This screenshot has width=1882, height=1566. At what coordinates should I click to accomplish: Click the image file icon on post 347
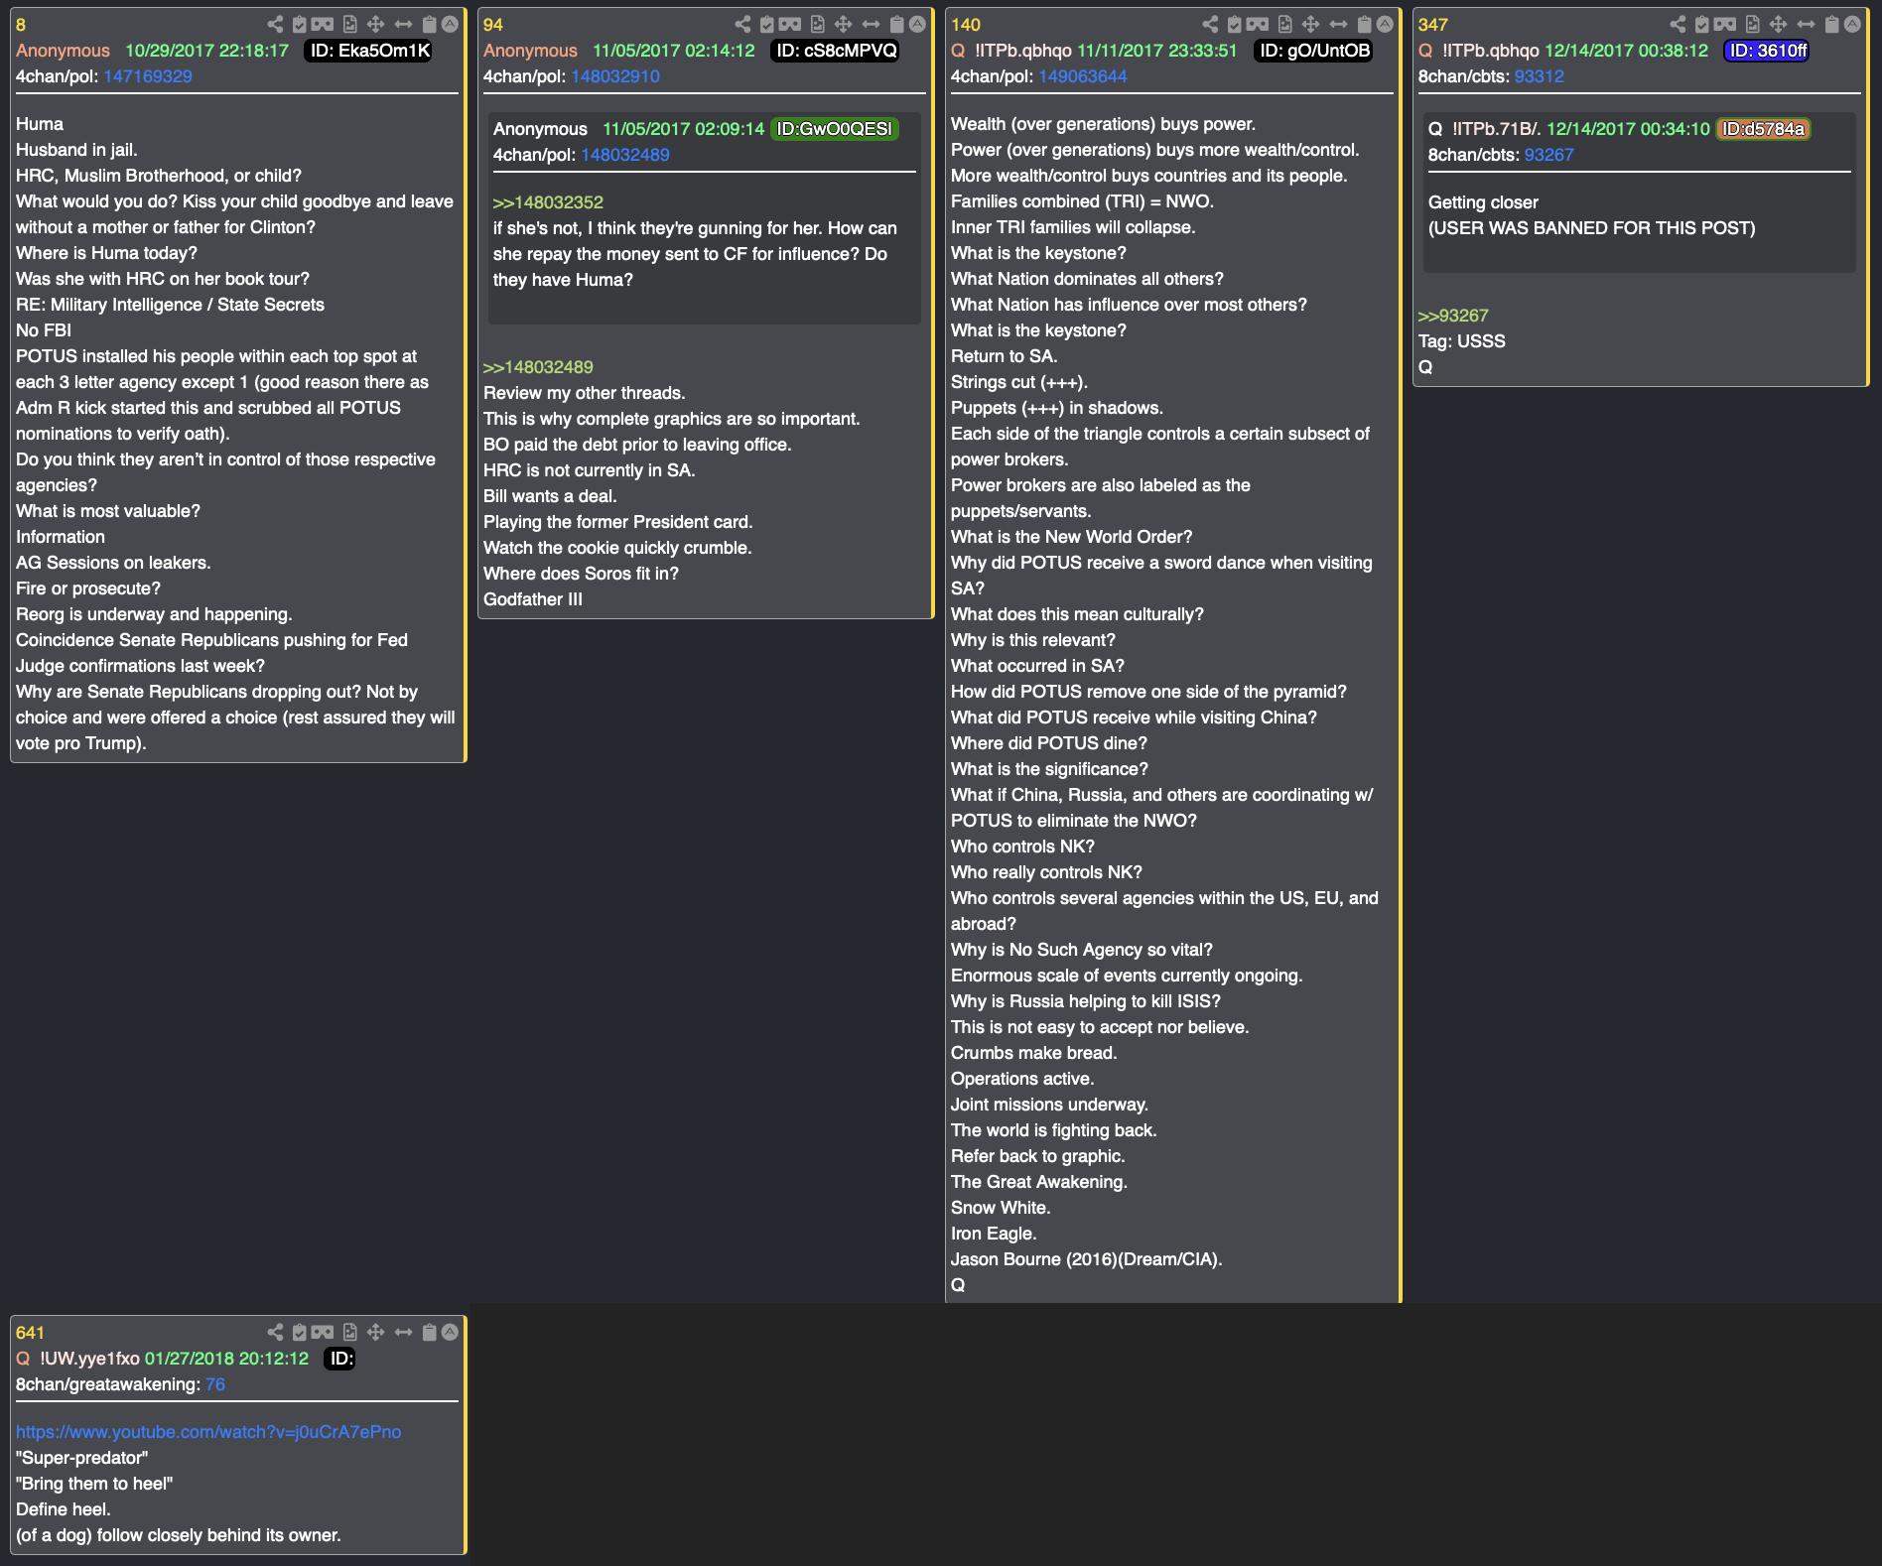coord(1752,24)
